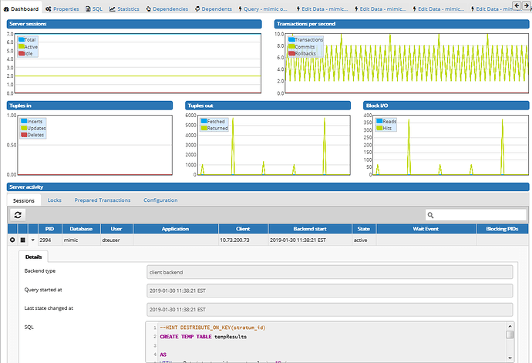
Task: Sort sessions by State column header
Action: pyautogui.click(x=364, y=229)
